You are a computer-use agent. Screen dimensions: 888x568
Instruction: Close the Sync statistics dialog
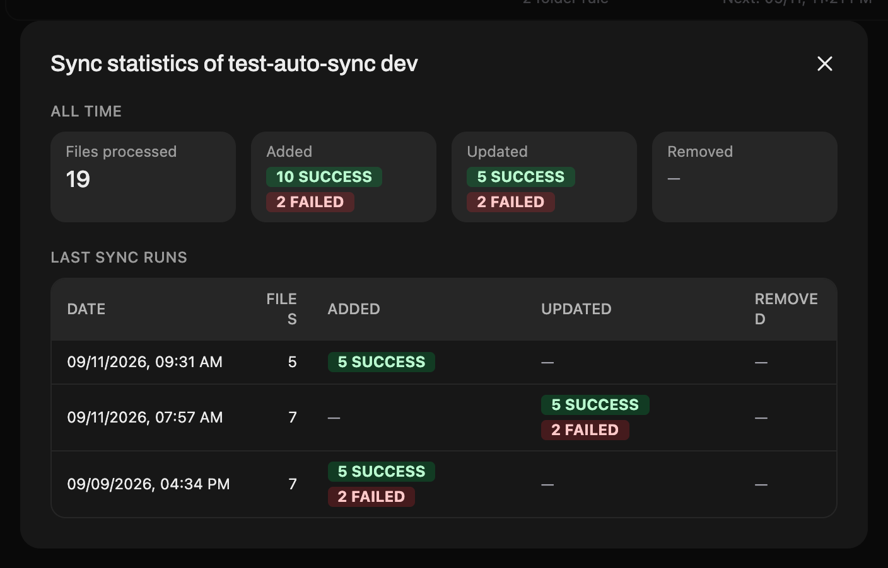coord(824,64)
